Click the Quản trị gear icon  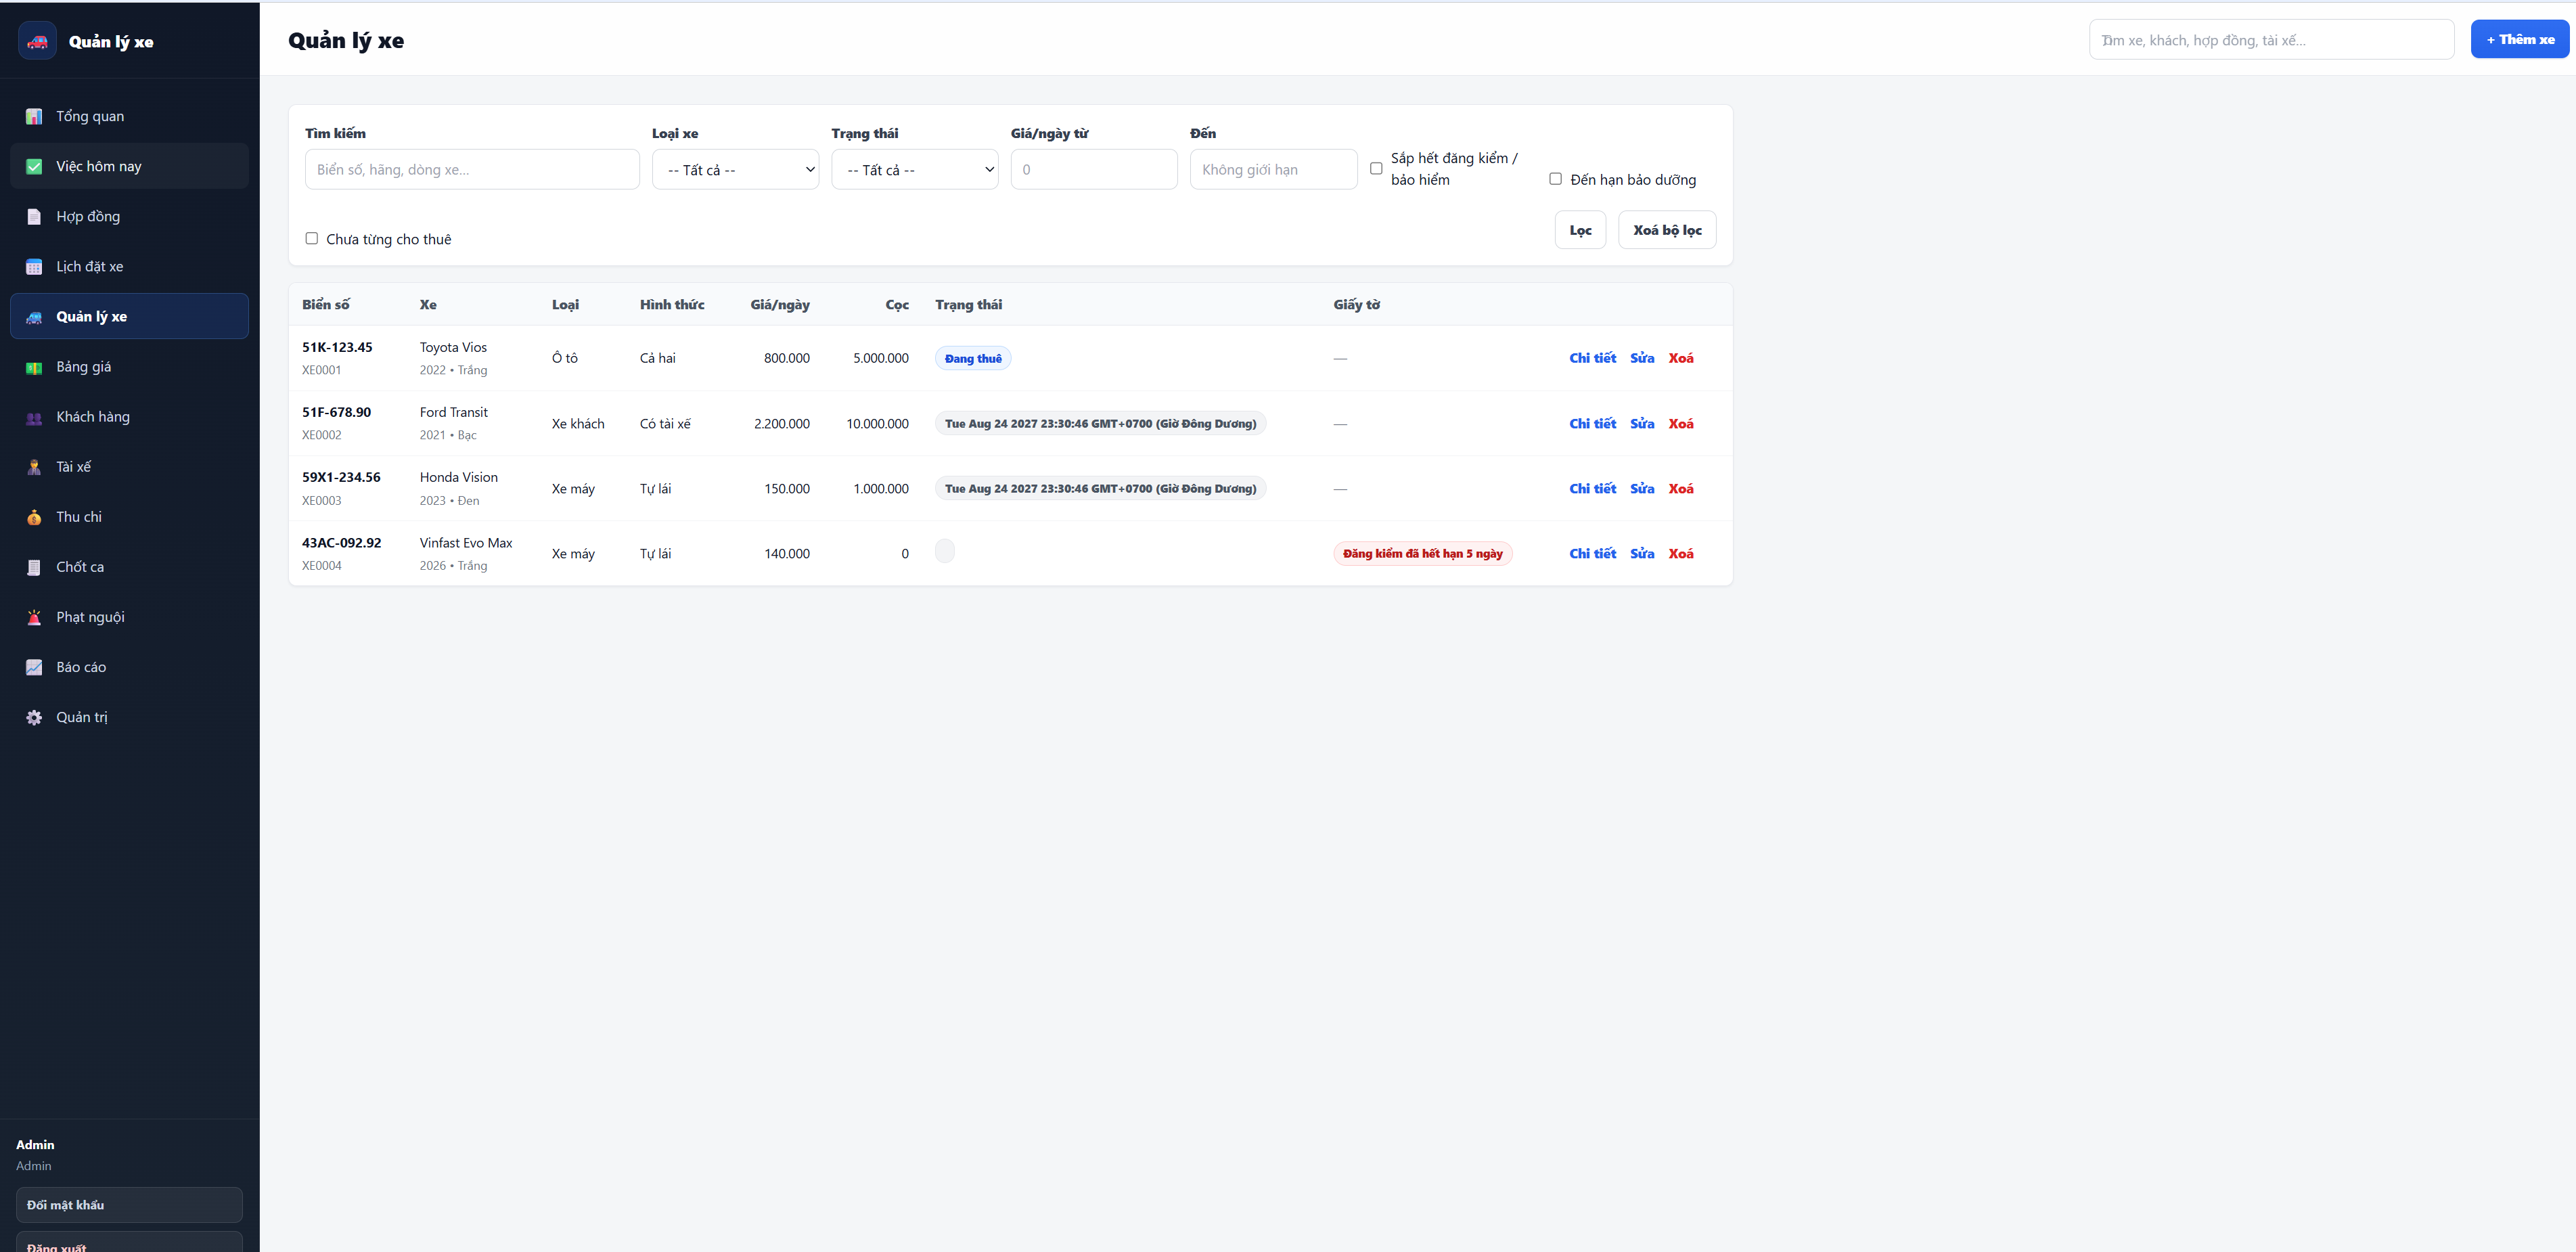click(x=34, y=717)
